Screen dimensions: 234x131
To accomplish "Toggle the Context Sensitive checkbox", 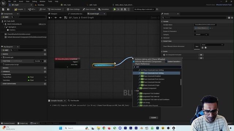I will pyautogui.click(x=166, y=61).
